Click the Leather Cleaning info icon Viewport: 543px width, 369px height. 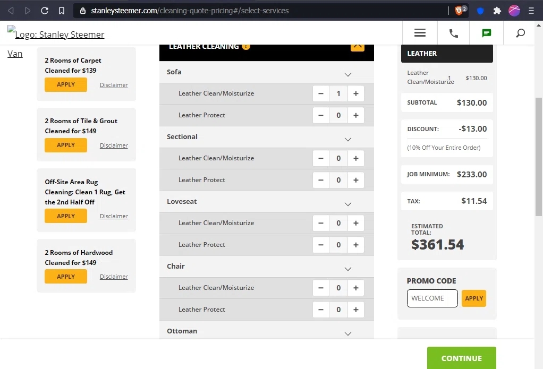[245, 46]
